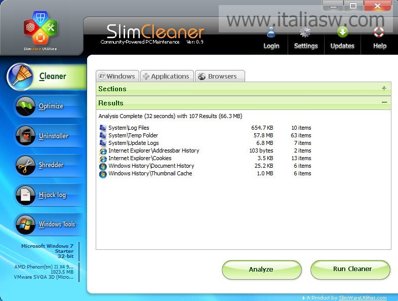Viewport: 398px width, 301px height.
Task: Close the SlimCleaner window
Action: click(x=377, y=6)
